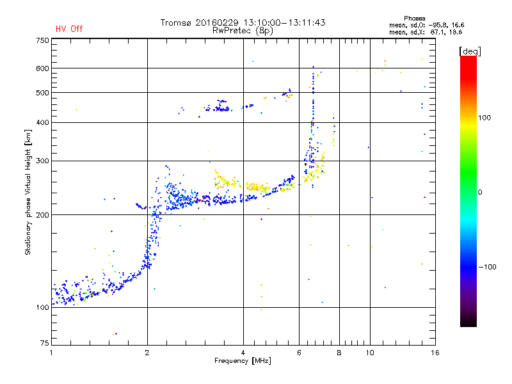Click the '500' height axis label

click(x=42, y=93)
